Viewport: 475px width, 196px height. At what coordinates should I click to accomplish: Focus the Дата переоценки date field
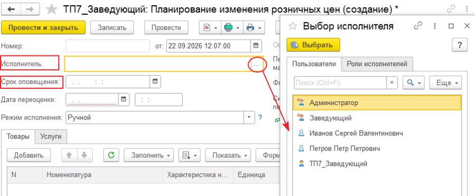(x=92, y=99)
